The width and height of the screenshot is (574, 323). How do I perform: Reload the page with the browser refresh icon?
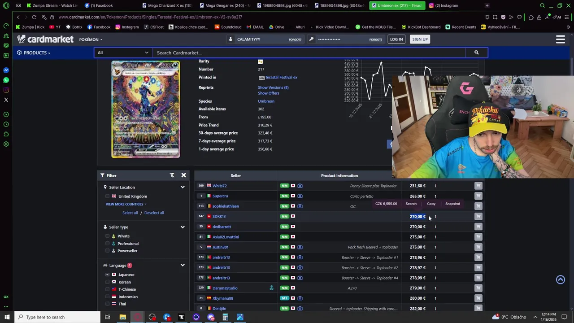(x=34, y=17)
